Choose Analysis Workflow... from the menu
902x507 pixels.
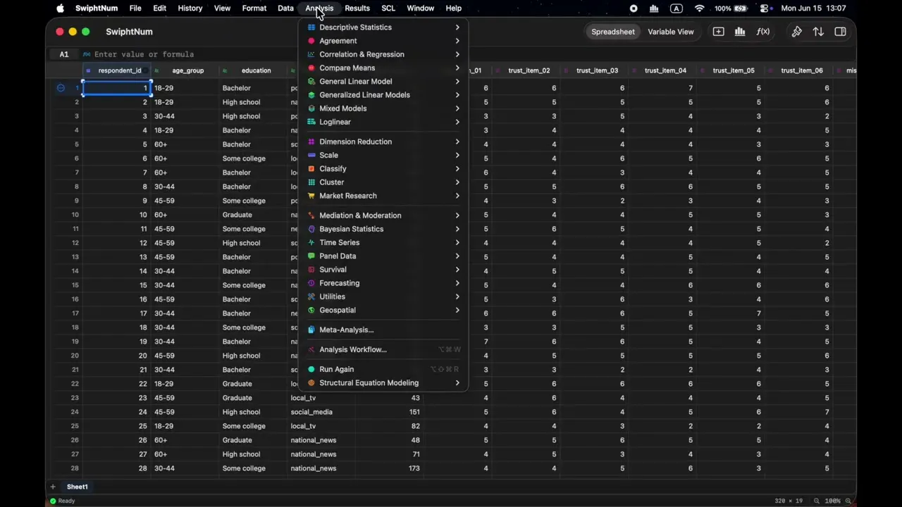[x=383, y=349]
